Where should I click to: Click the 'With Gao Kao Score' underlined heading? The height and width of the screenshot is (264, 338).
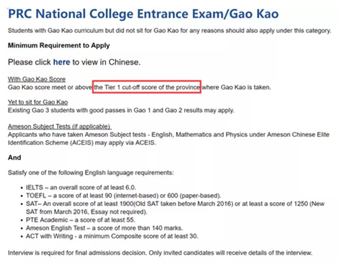[37, 79]
